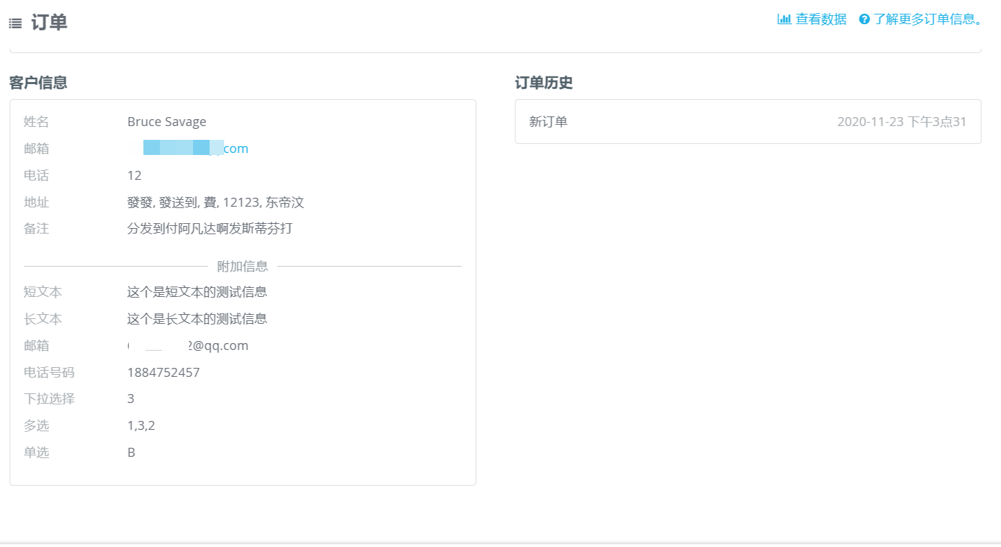
Task: Click the 单选 value B
Action: click(x=131, y=453)
